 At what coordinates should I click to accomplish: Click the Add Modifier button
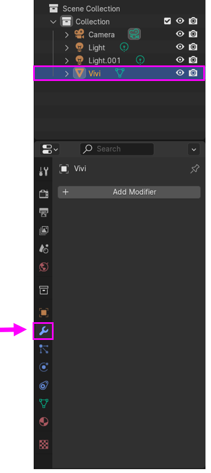pyautogui.click(x=129, y=192)
